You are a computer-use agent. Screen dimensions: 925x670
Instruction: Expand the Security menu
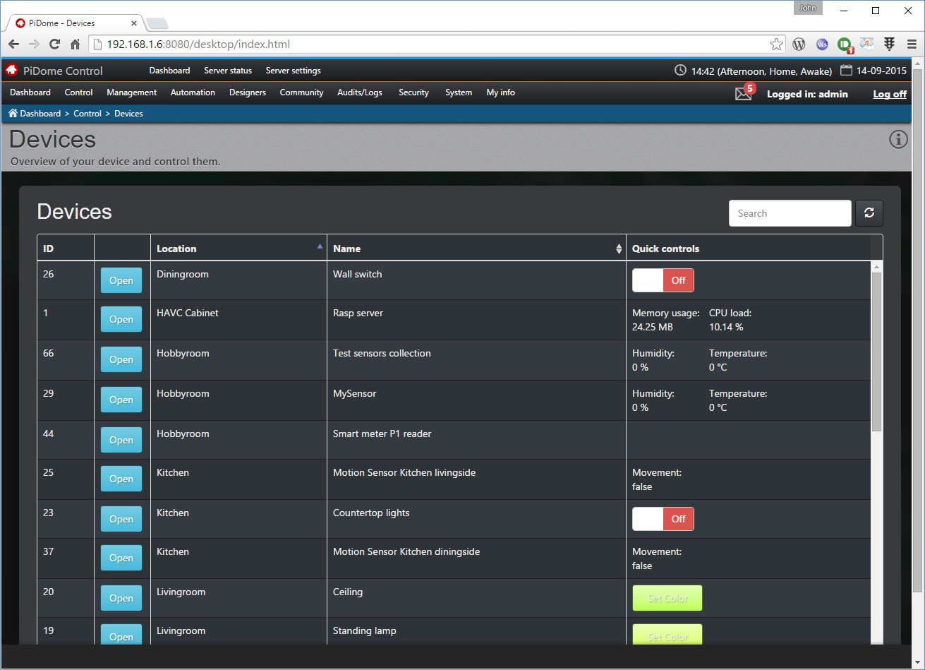coord(413,92)
